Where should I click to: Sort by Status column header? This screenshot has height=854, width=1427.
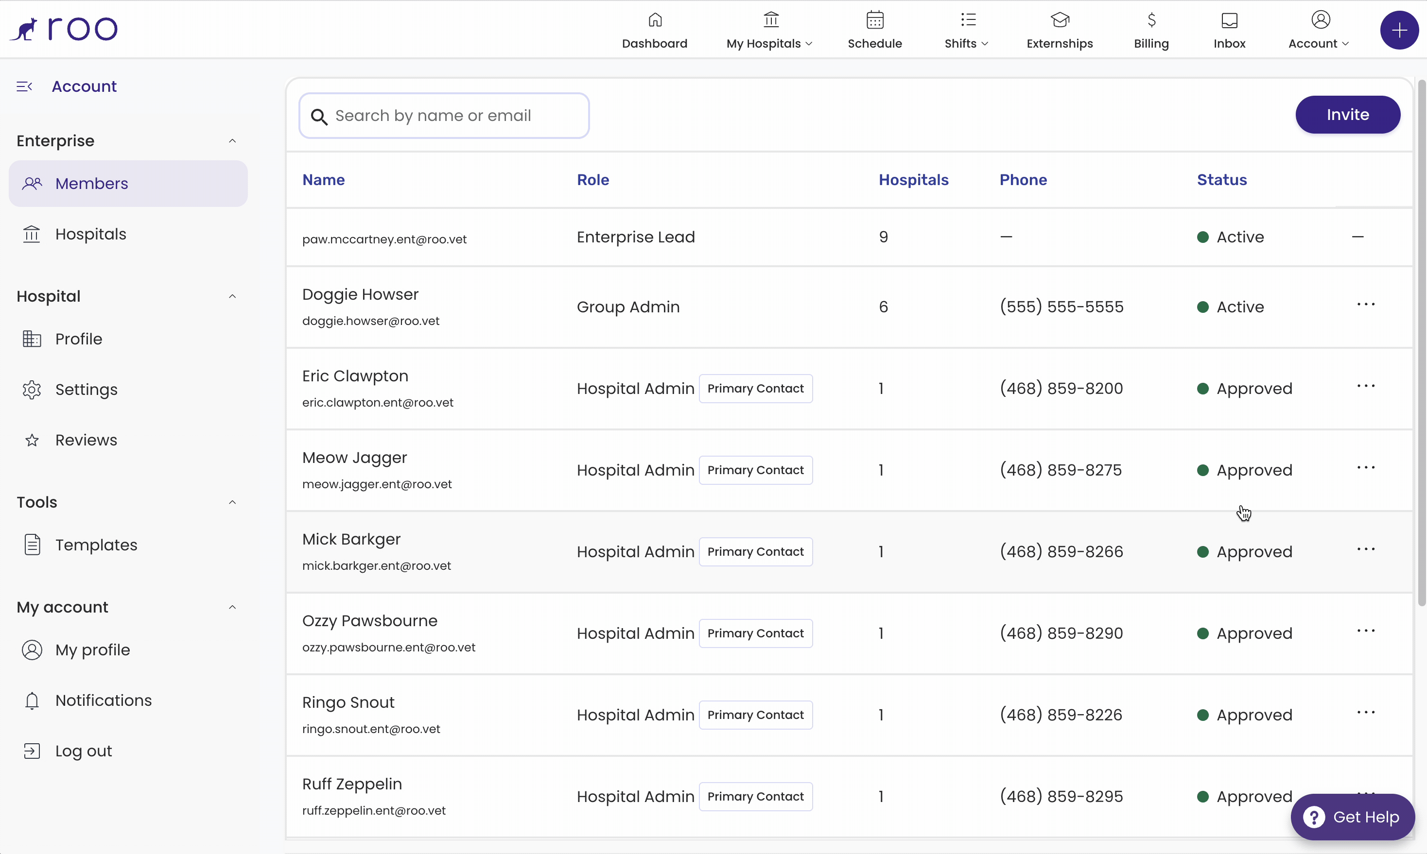[x=1222, y=180]
